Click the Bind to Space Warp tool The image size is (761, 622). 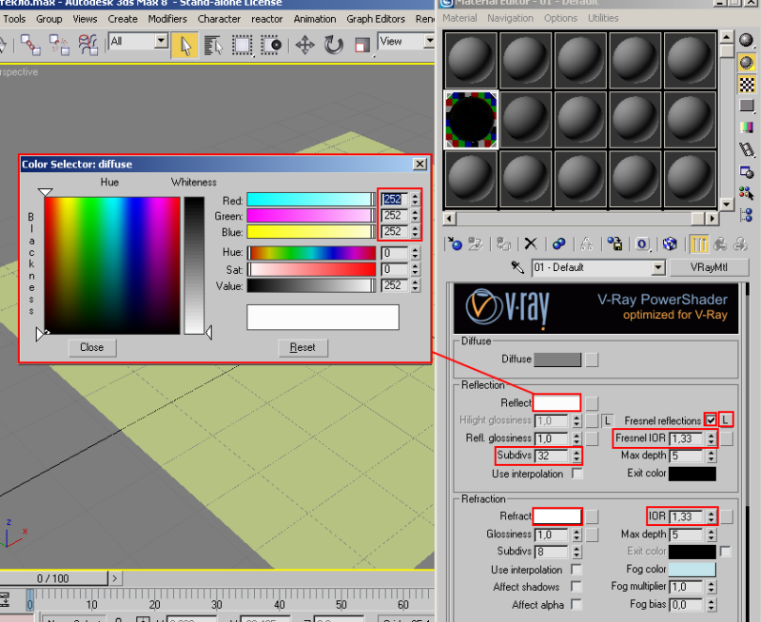point(88,45)
